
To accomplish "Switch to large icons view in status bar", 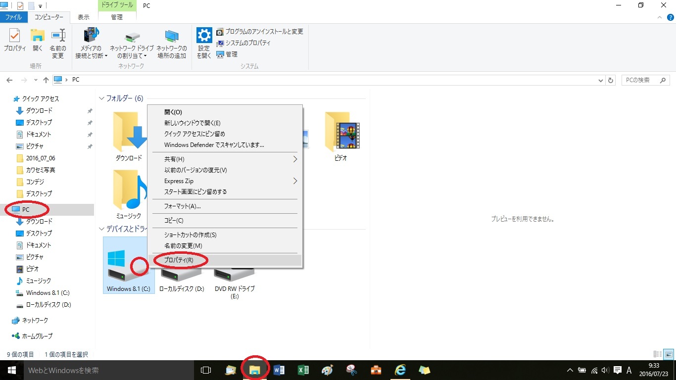I will [x=669, y=354].
